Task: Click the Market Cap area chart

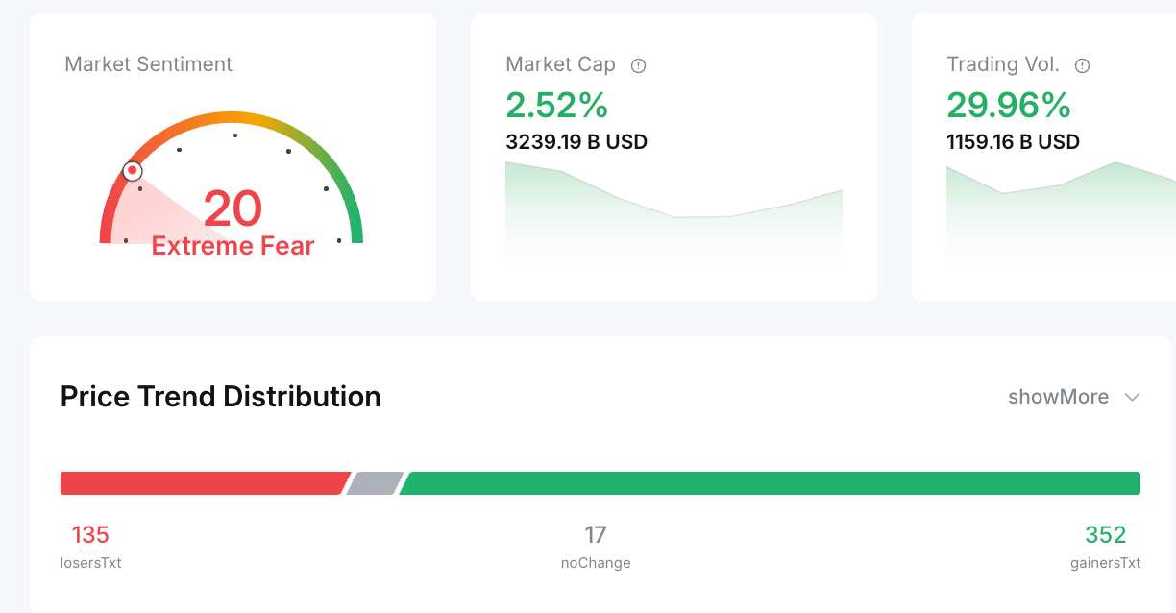Action: click(x=674, y=216)
